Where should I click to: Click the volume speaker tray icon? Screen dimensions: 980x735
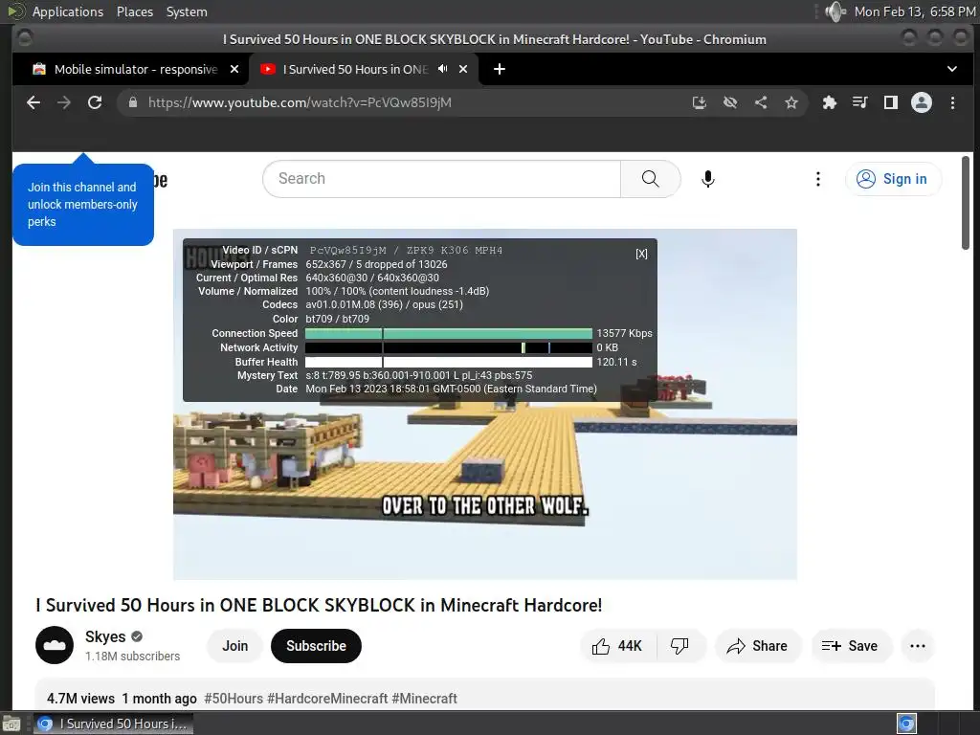coord(835,11)
